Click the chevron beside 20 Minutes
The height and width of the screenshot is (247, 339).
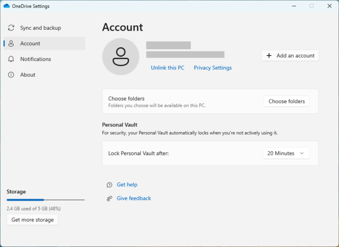(x=302, y=153)
